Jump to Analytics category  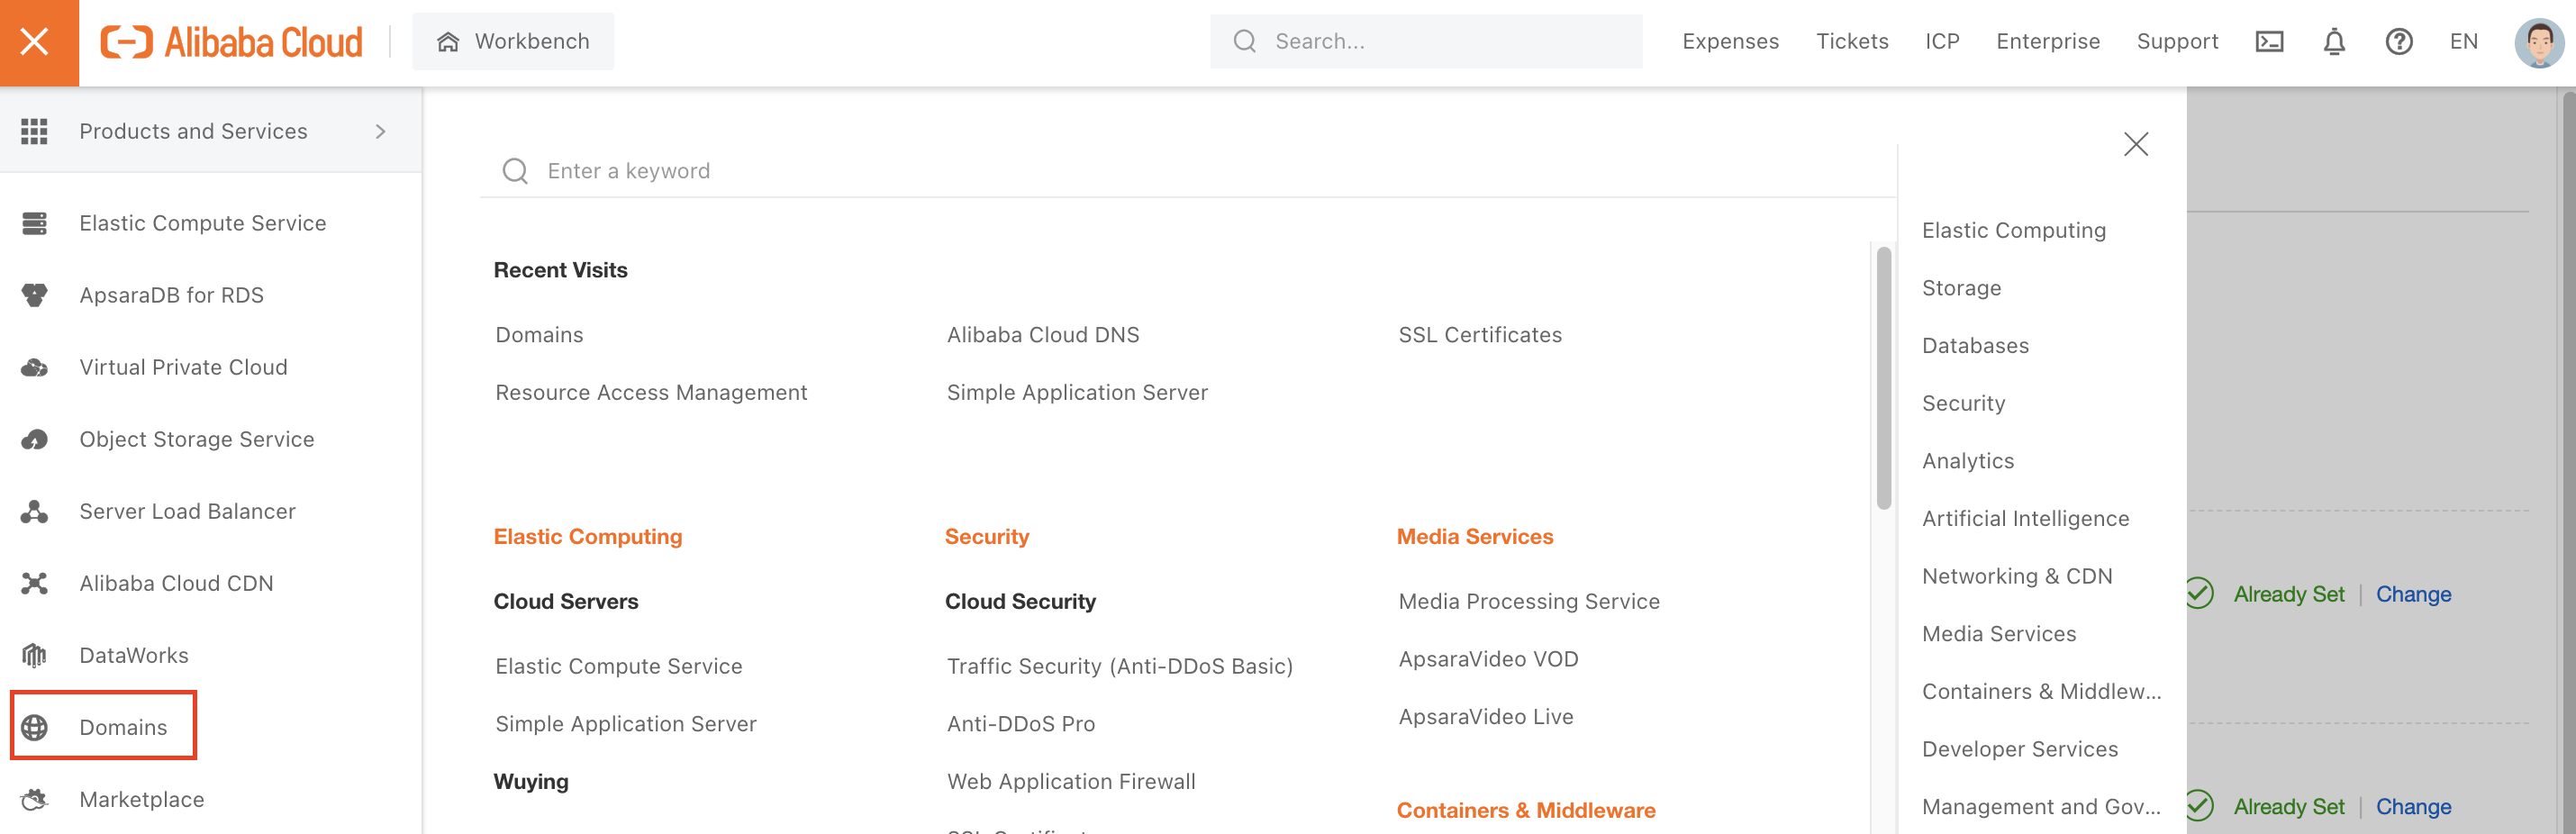pyautogui.click(x=1968, y=462)
